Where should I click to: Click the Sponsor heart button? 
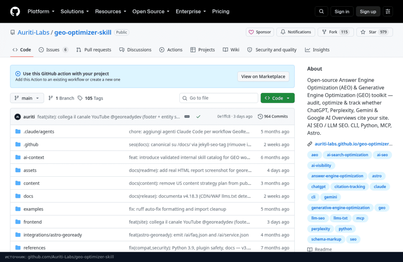260,32
